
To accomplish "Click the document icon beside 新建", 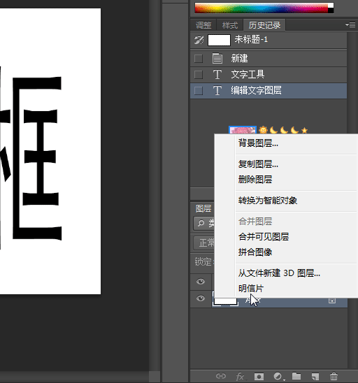I will (x=217, y=59).
